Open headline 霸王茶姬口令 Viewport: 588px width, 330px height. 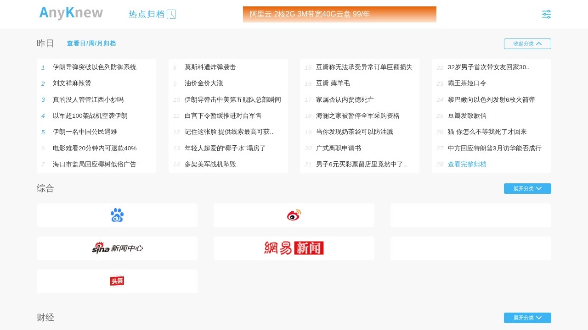point(467,83)
